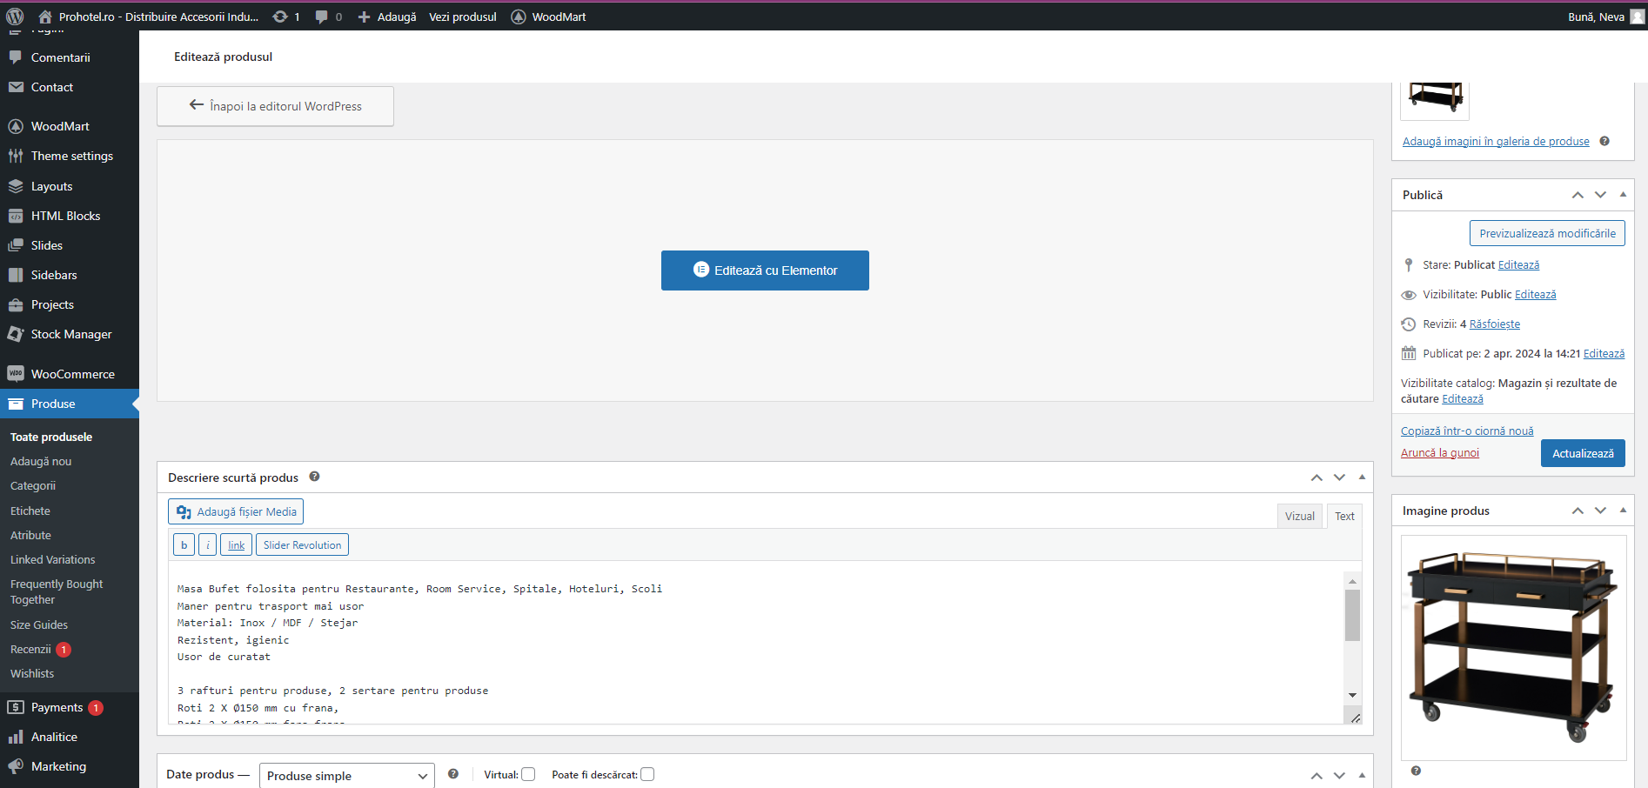Click Copiază într-o ciornă nouă

pyautogui.click(x=1467, y=431)
